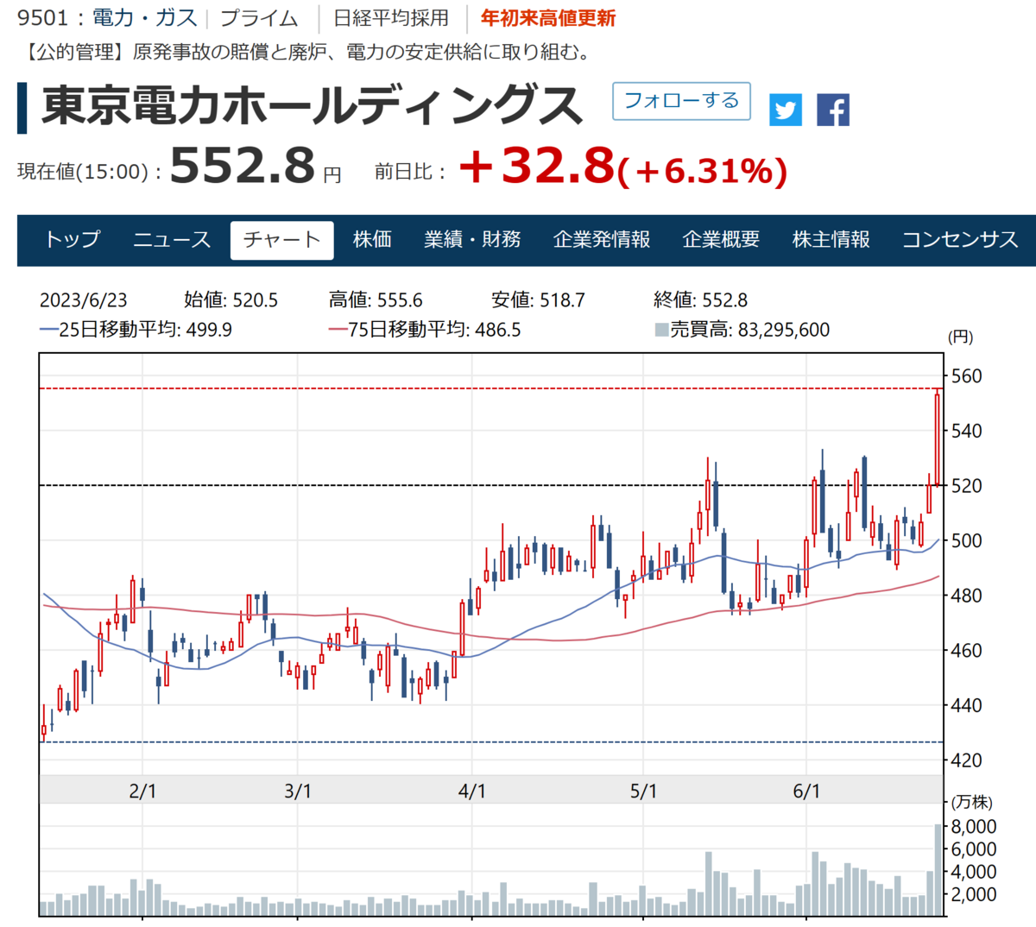The image size is (1036, 927).
Task: Click the 終値: 552.8 value
Action: (700, 300)
